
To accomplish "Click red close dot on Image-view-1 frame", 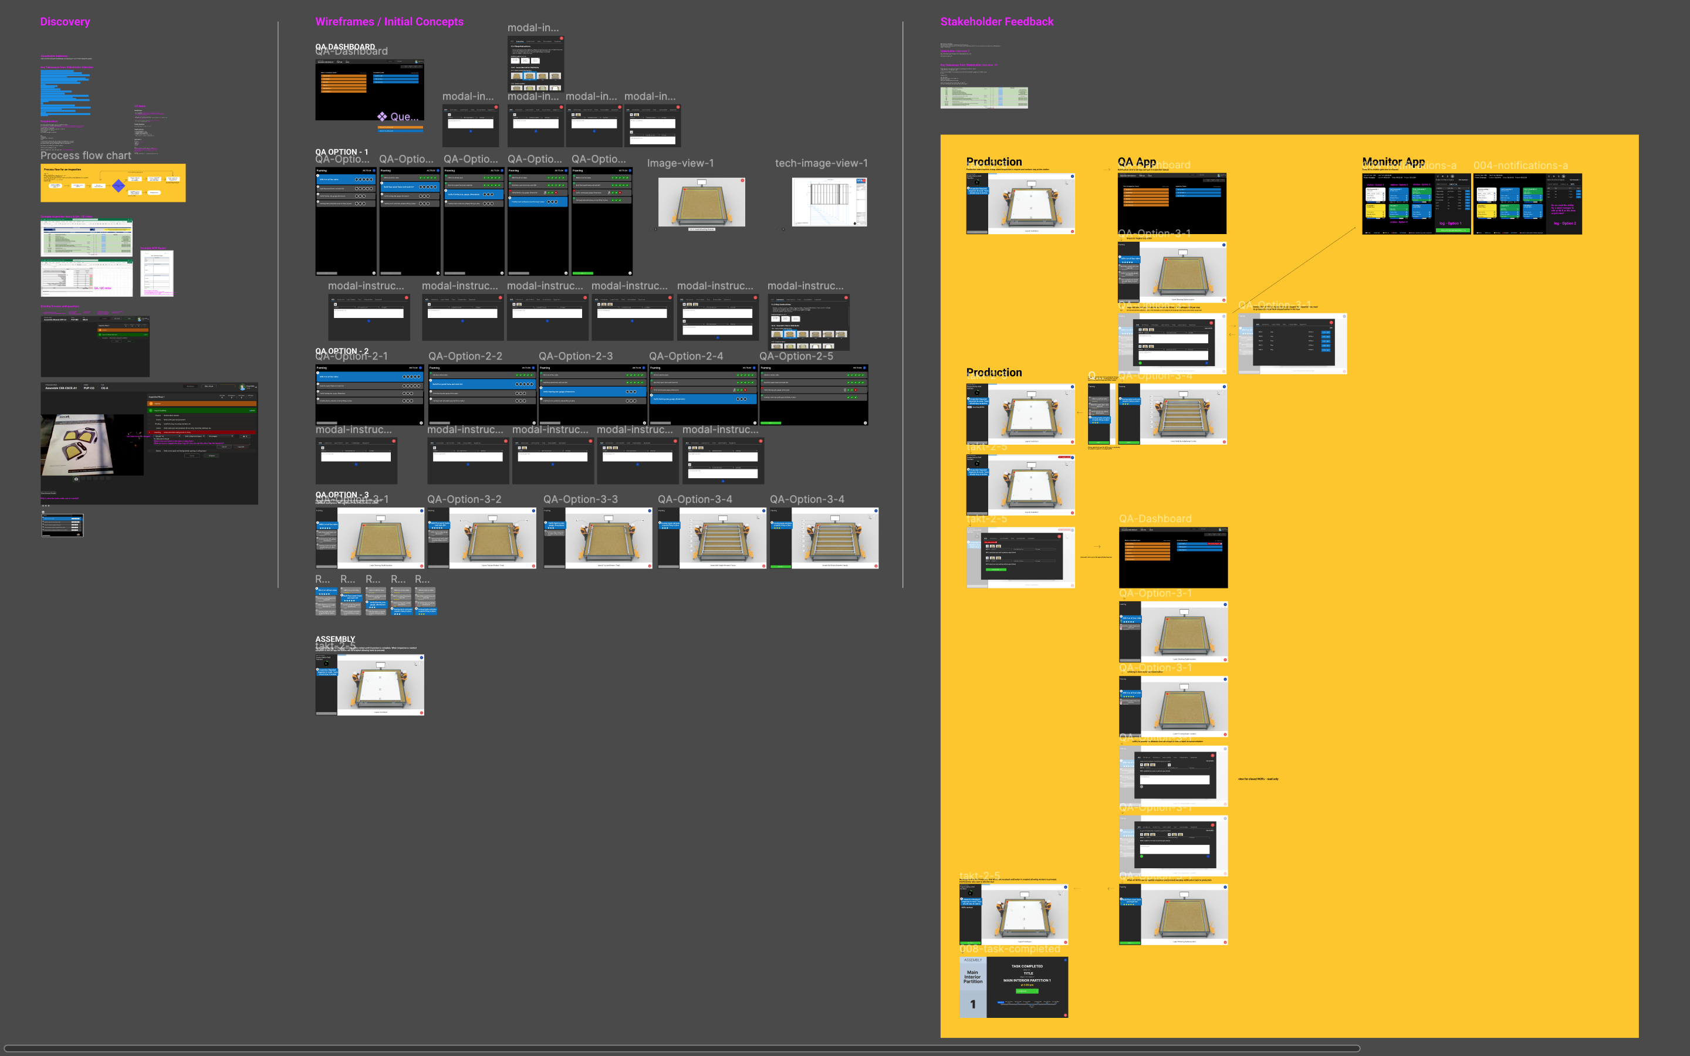I will click(x=742, y=181).
